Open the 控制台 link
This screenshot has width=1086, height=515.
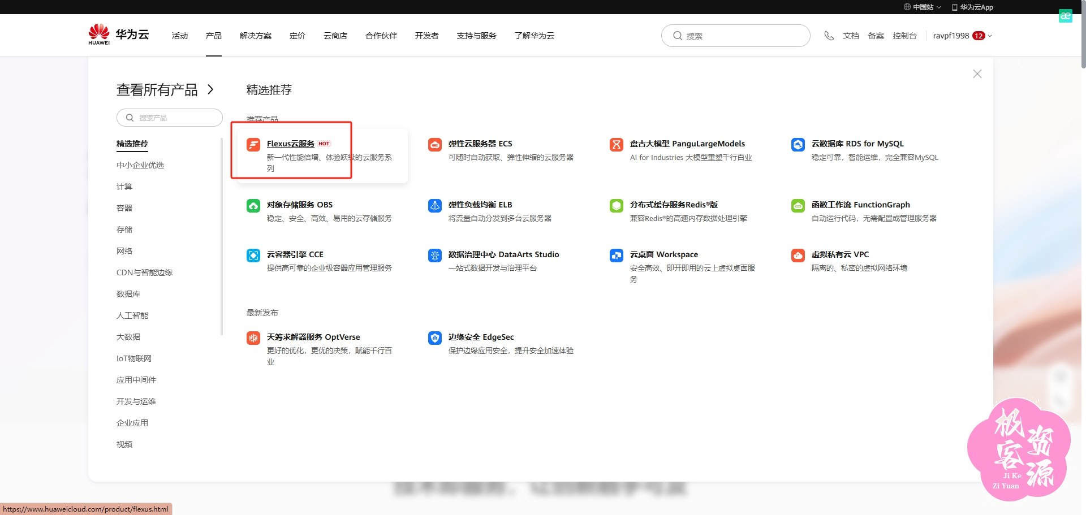(904, 36)
